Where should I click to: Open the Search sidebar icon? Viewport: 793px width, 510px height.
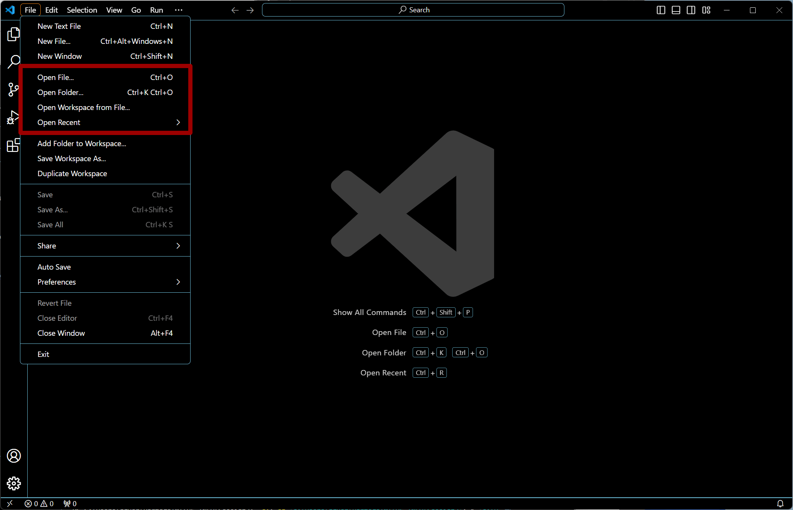click(x=13, y=62)
